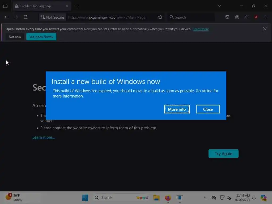Click the cloud sync tray icon
This screenshot has height=204, width=272.
(x=214, y=198)
